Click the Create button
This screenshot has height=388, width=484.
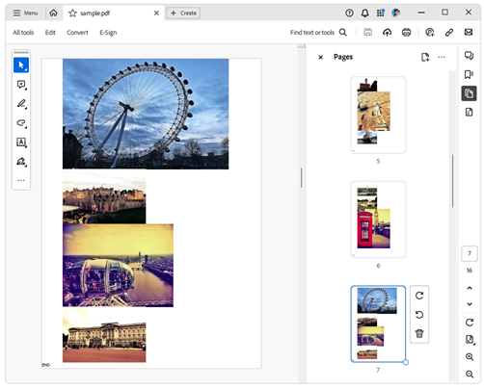tap(183, 13)
